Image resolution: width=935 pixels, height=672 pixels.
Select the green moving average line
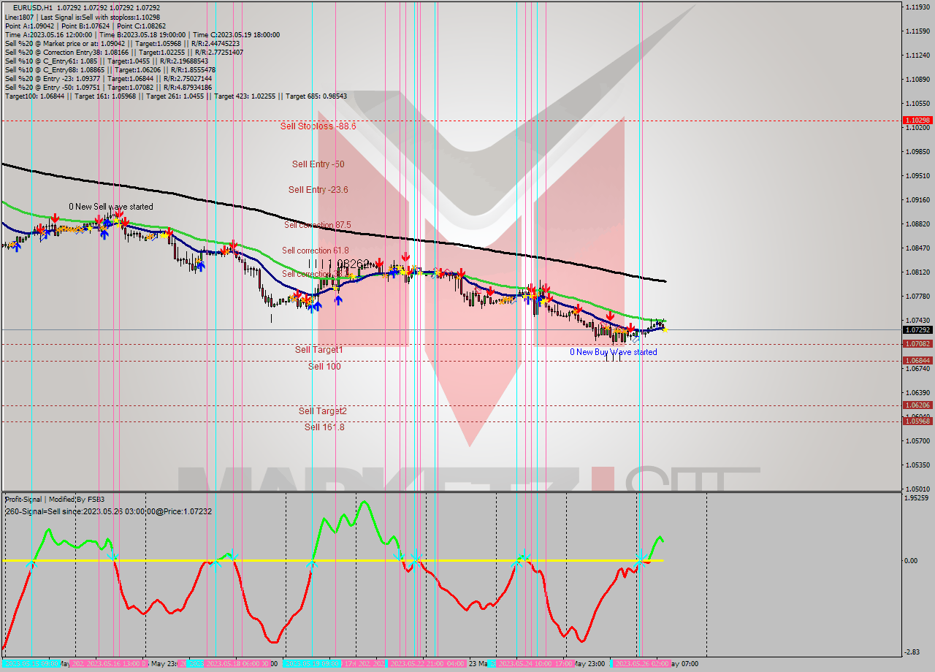[511, 288]
